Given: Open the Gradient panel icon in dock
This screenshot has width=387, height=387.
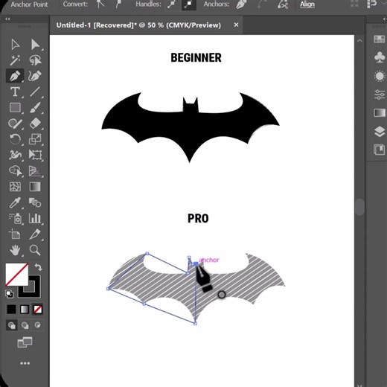Looking at the screenshot, I should pos(380,113).
